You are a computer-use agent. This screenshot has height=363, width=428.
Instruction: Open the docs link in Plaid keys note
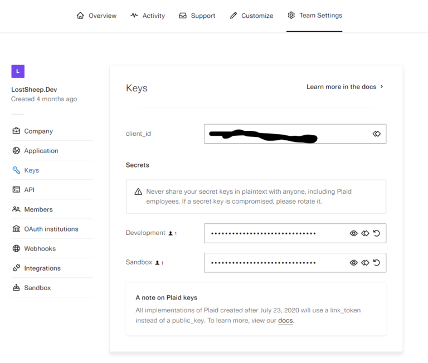[x=285, y=321]
